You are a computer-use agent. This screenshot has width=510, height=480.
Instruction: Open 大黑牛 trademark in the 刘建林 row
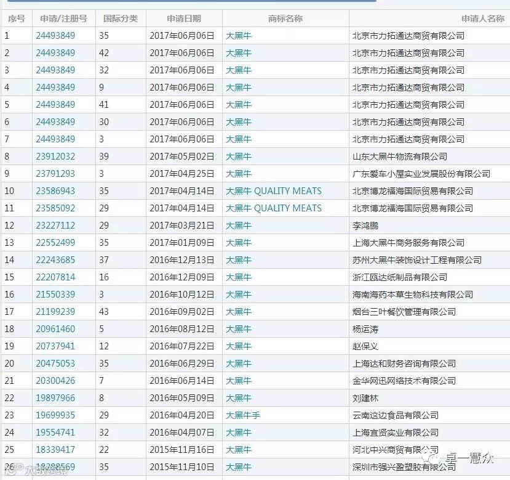[239, 398]
